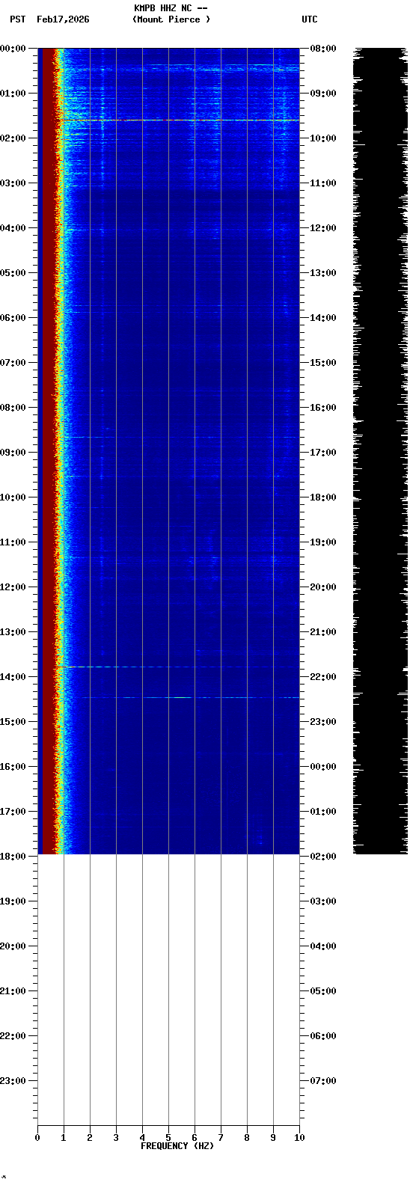
Task: Click the PST '06:00' time label
Action: pos(13,318)
